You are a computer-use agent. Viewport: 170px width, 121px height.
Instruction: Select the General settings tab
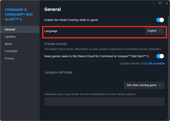(10, 29)
